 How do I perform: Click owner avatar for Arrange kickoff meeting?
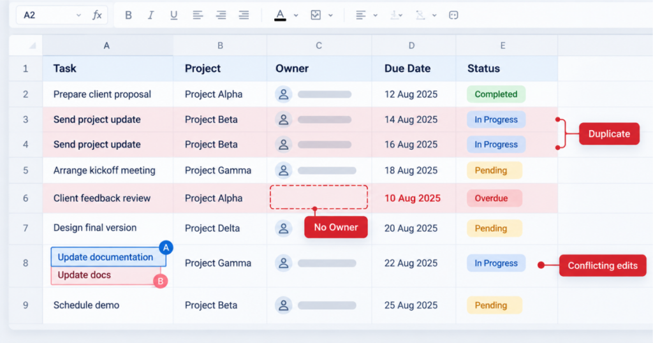pyautogui.click(x=284, y=170)
